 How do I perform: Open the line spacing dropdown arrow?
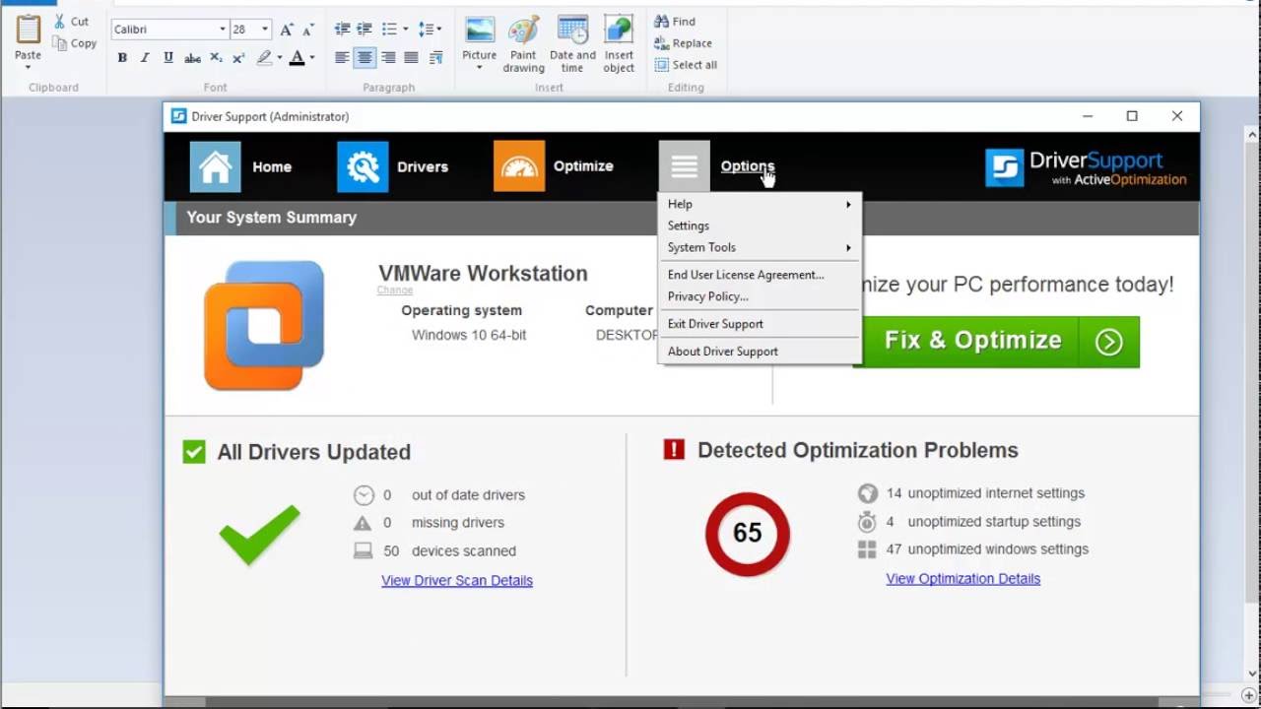pos(439,30)
